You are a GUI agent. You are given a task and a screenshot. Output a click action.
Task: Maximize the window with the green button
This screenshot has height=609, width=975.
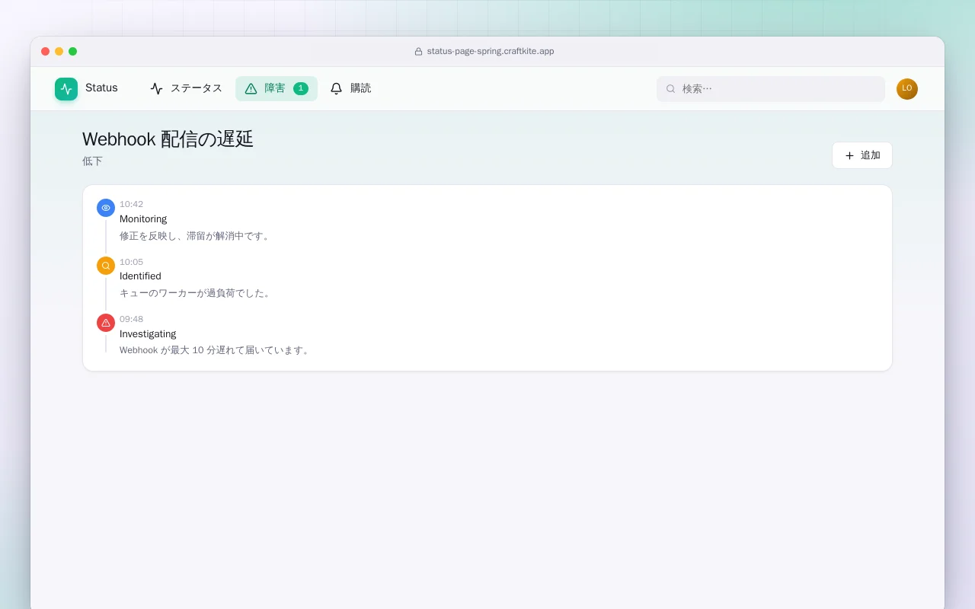point(73,52)
